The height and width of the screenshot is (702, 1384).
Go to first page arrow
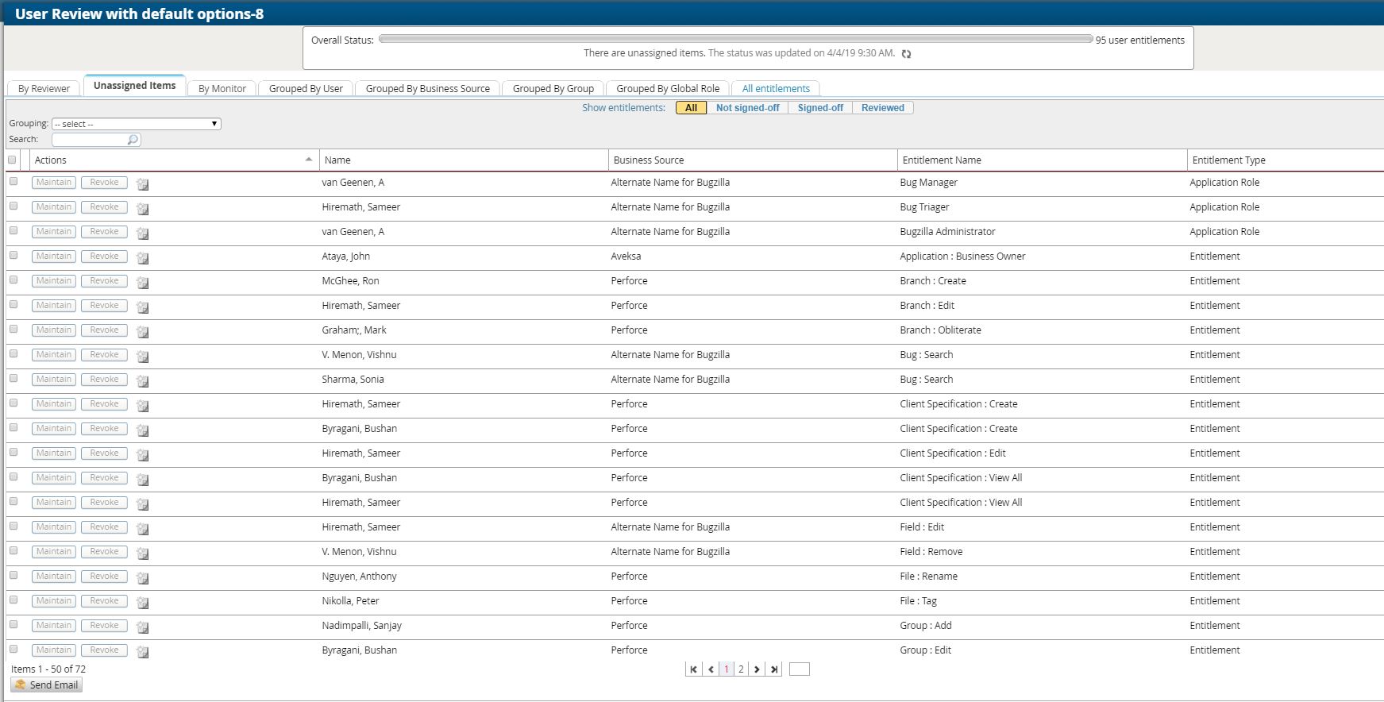pyautogui.click(x=693, y=669)
